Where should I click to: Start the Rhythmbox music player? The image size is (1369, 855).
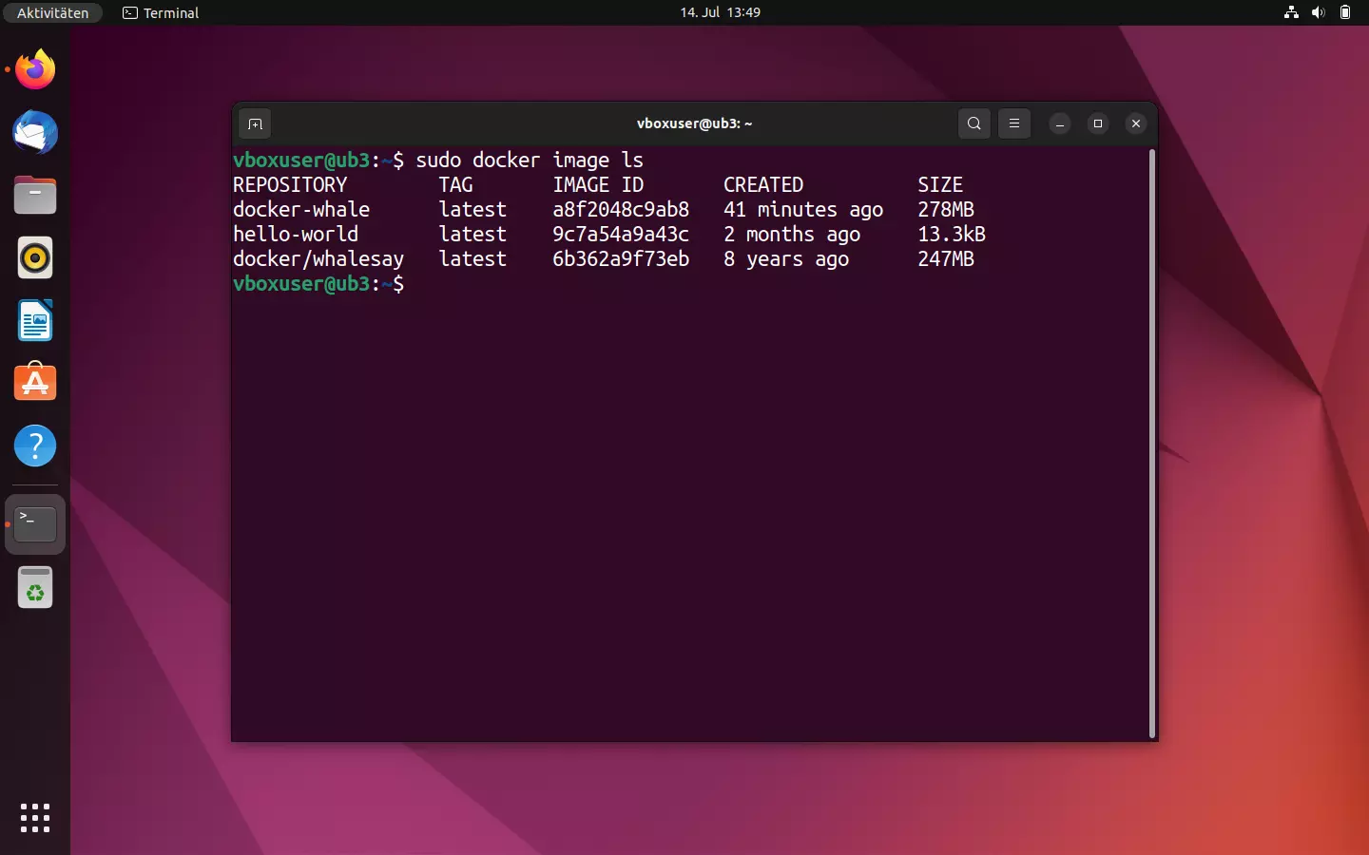coord(34,257)
